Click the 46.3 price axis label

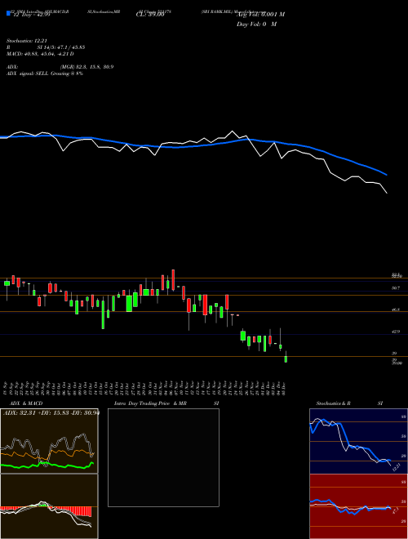click(x=396, y=310)
